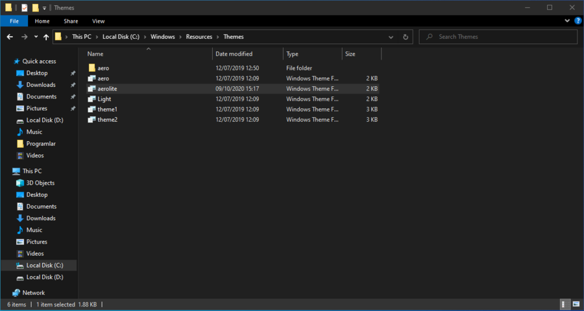Sort by Name column header
The width and height of the screenshot is (584, 311).
click(149, 54)
